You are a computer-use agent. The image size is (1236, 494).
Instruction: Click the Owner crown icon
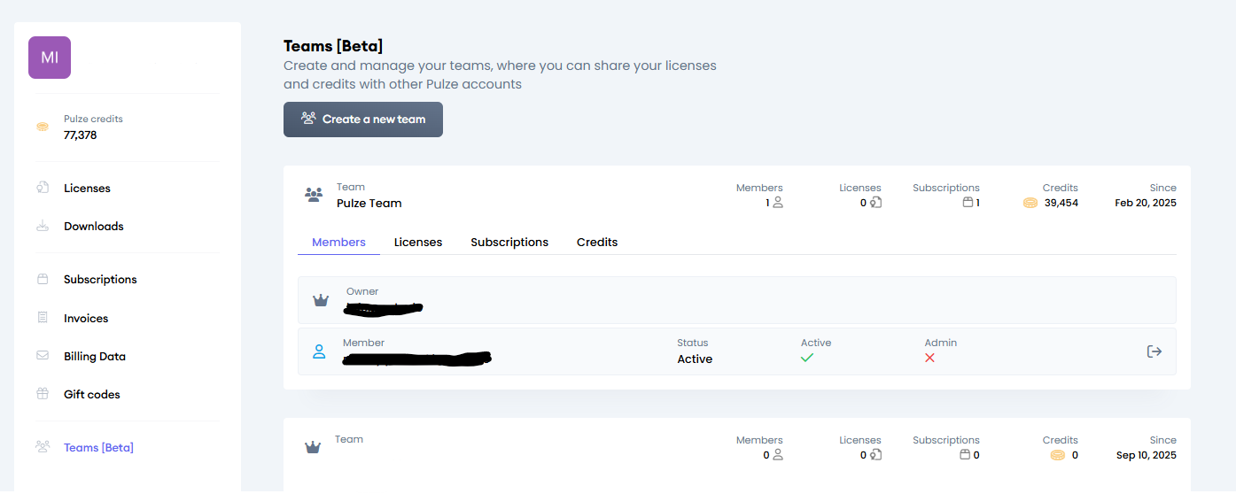321,300
